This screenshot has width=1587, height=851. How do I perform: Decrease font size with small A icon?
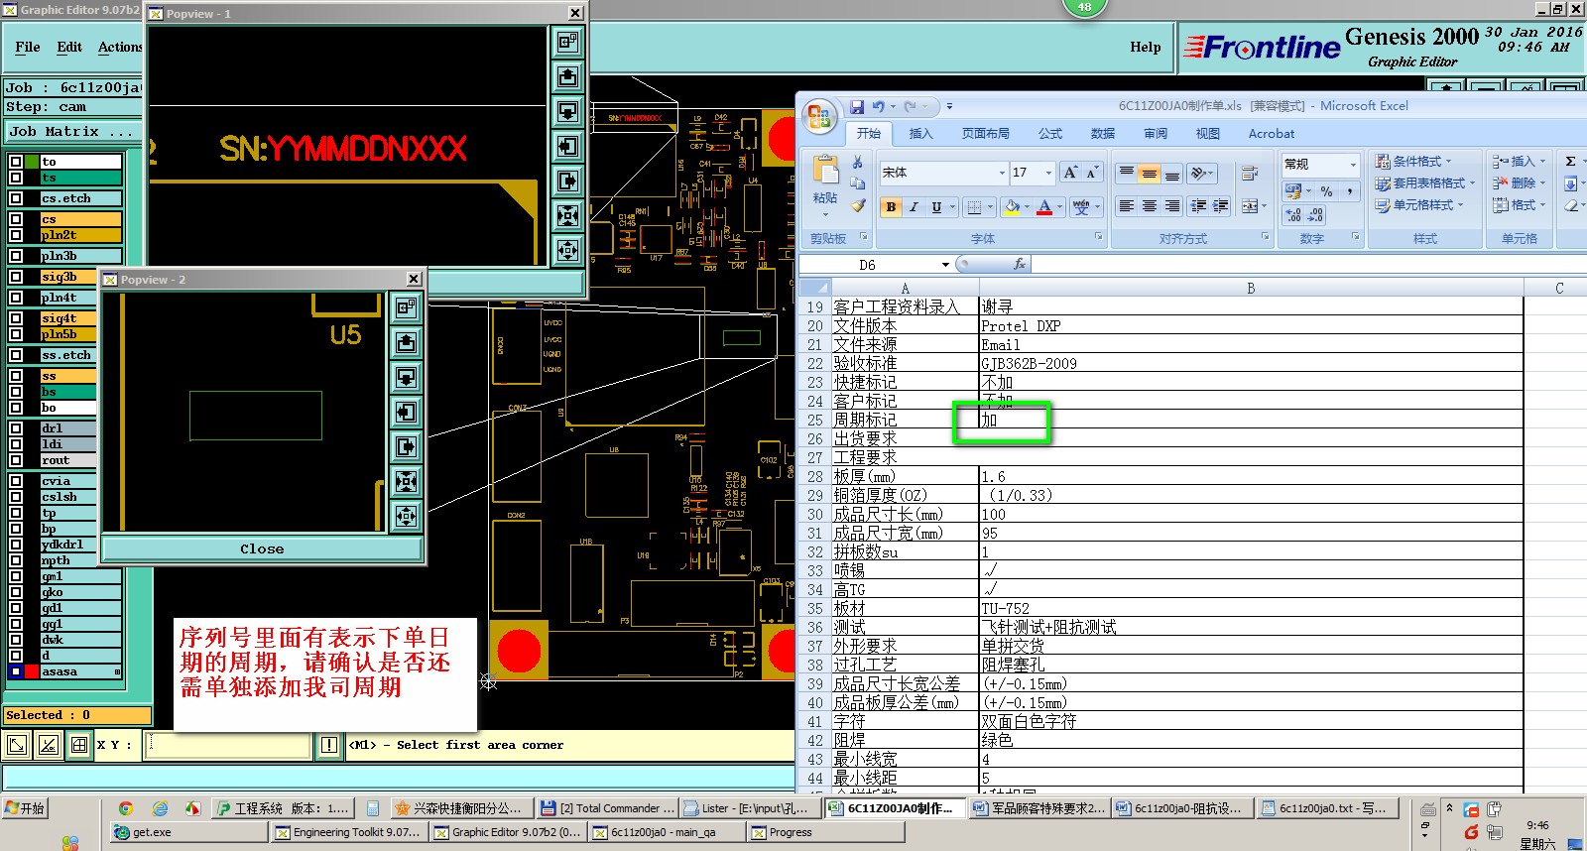tap(1092, 173)
